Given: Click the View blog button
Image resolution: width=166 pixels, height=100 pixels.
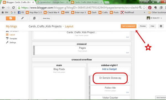Looking at the screenshot, I should [x=46, y=18].
